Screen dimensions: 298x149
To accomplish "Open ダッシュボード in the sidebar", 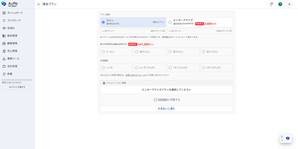I will 15,13.
